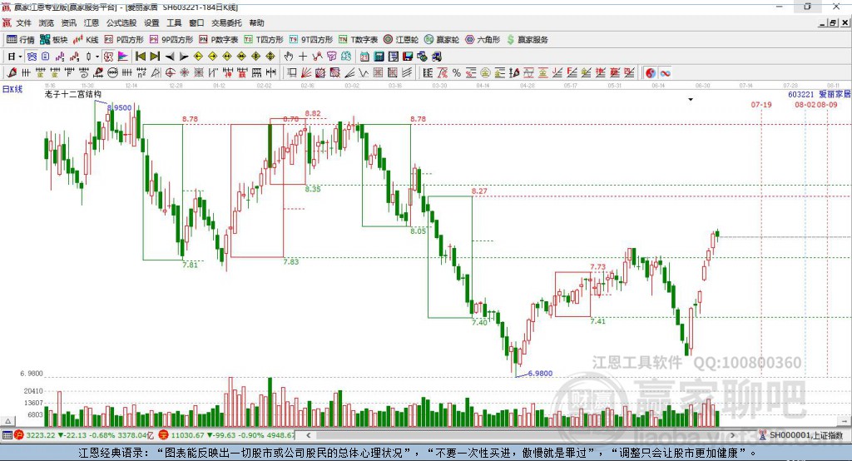Select the Gann fan rays tool
This screenshot has width=852, height=461.
click(306, 73)
